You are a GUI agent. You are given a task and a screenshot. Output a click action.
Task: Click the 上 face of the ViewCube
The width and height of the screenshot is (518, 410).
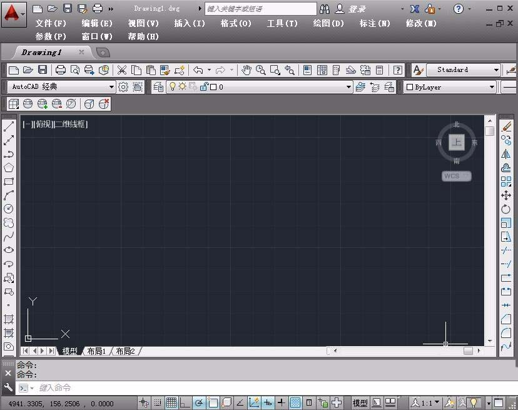[457, 143]
